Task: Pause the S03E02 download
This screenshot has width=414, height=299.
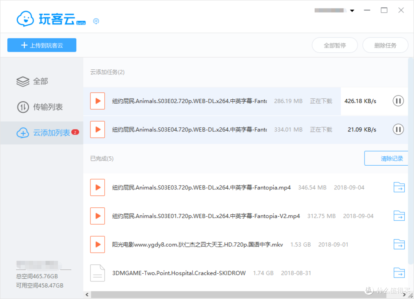Action: 398,101
